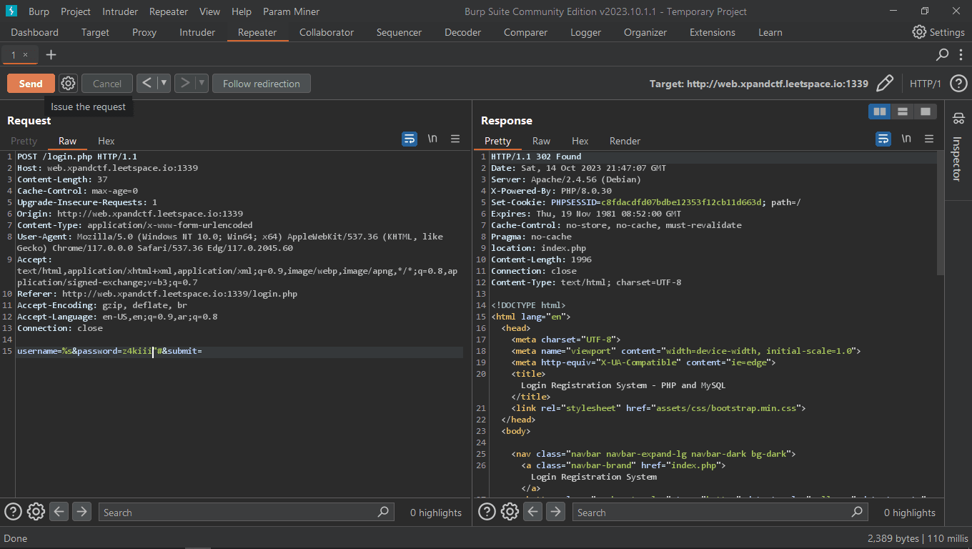Open Response panel hamburger menu
The height and width of the screenshot is (549, 972).
point(929,139)
